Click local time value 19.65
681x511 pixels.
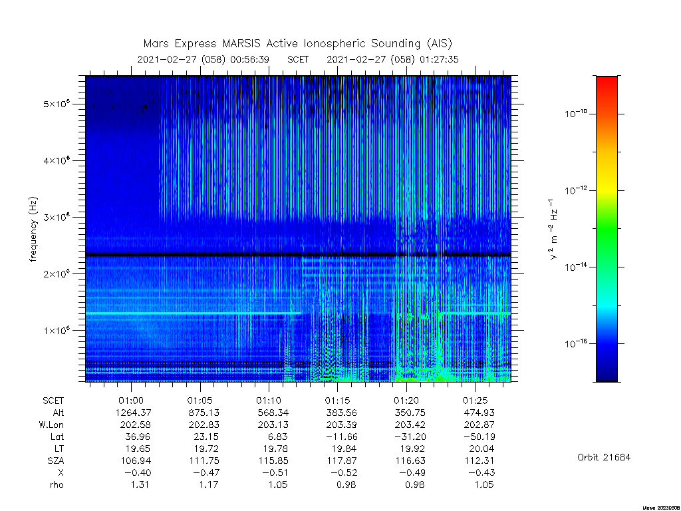pos(138,448)
